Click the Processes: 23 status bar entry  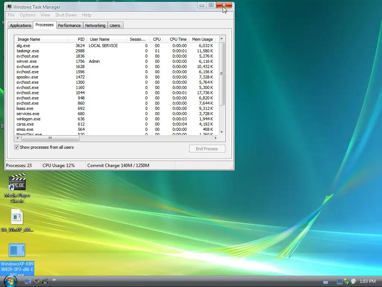19,166
